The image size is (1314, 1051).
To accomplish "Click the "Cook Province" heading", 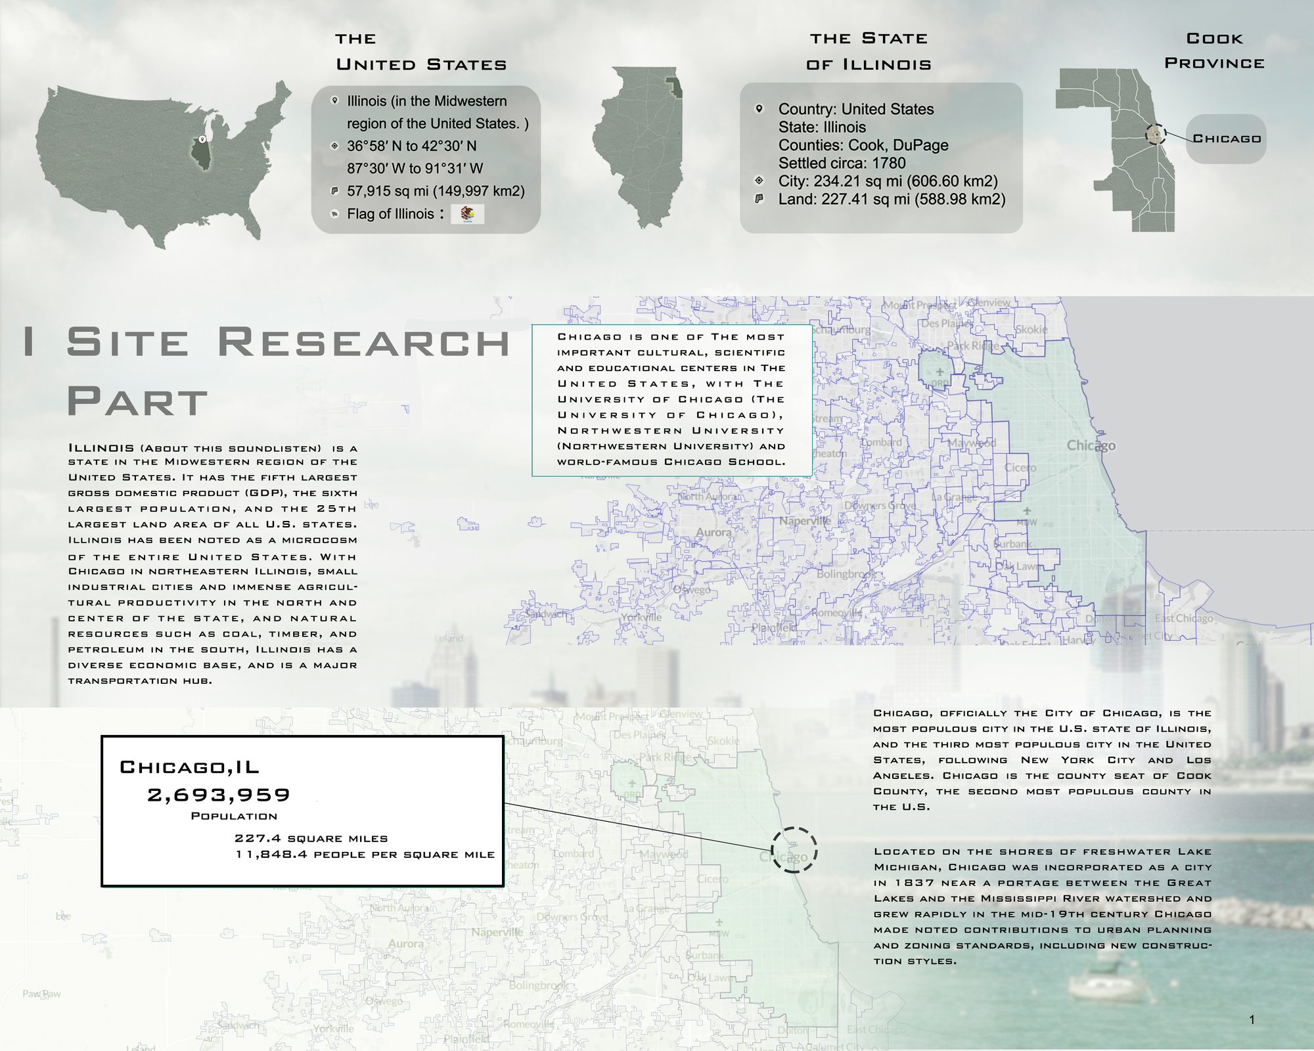I will 1214,51.
